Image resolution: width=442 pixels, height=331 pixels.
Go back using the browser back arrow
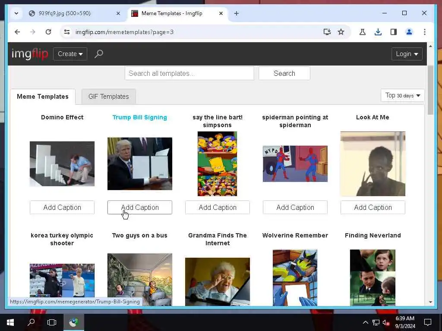click(17, 32)
